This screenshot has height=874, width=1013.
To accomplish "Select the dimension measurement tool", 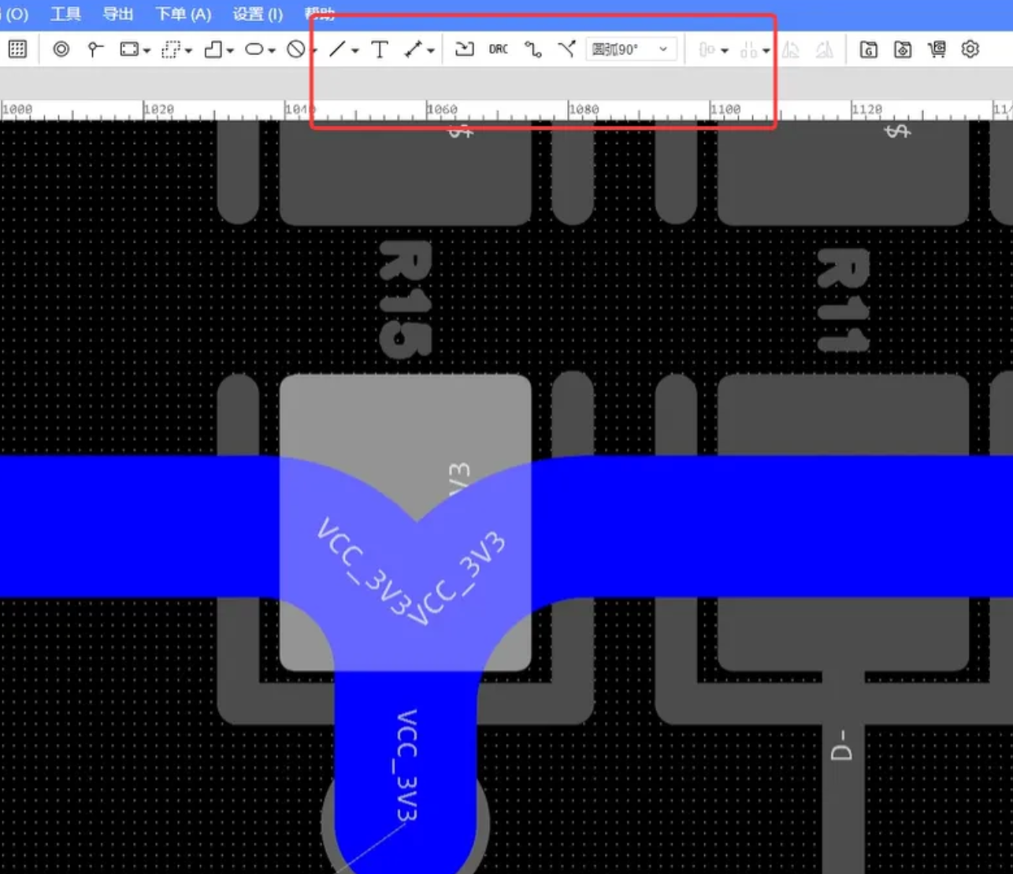I will tap(414, 49).
